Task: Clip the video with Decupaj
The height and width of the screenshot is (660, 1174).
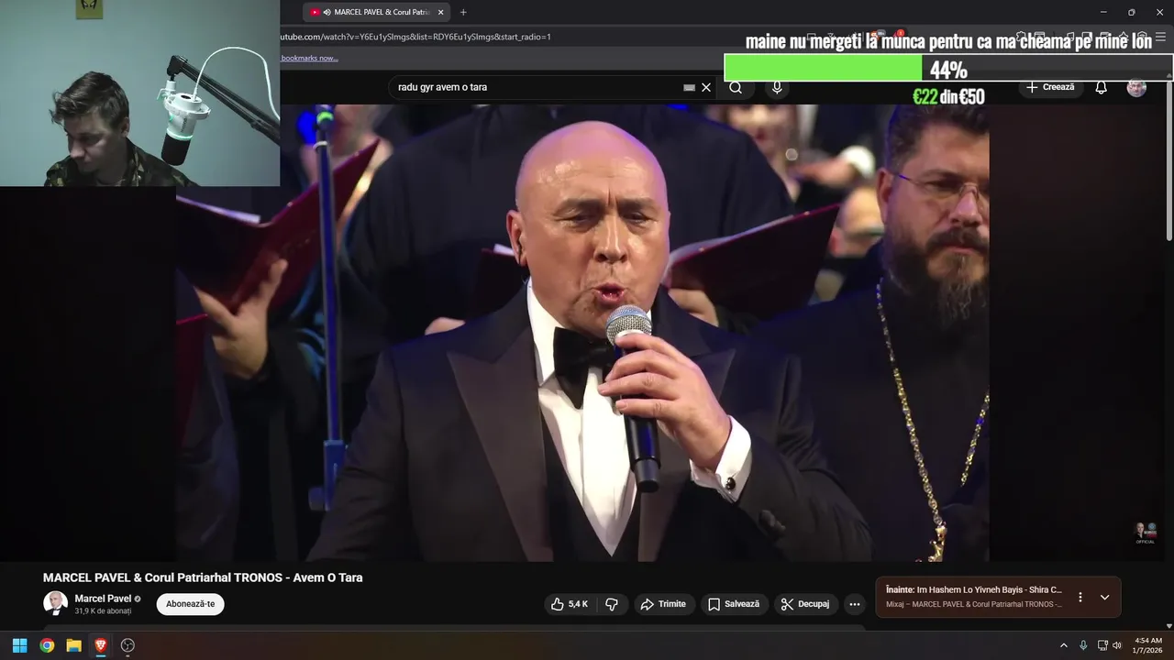Action: [805, 604]
